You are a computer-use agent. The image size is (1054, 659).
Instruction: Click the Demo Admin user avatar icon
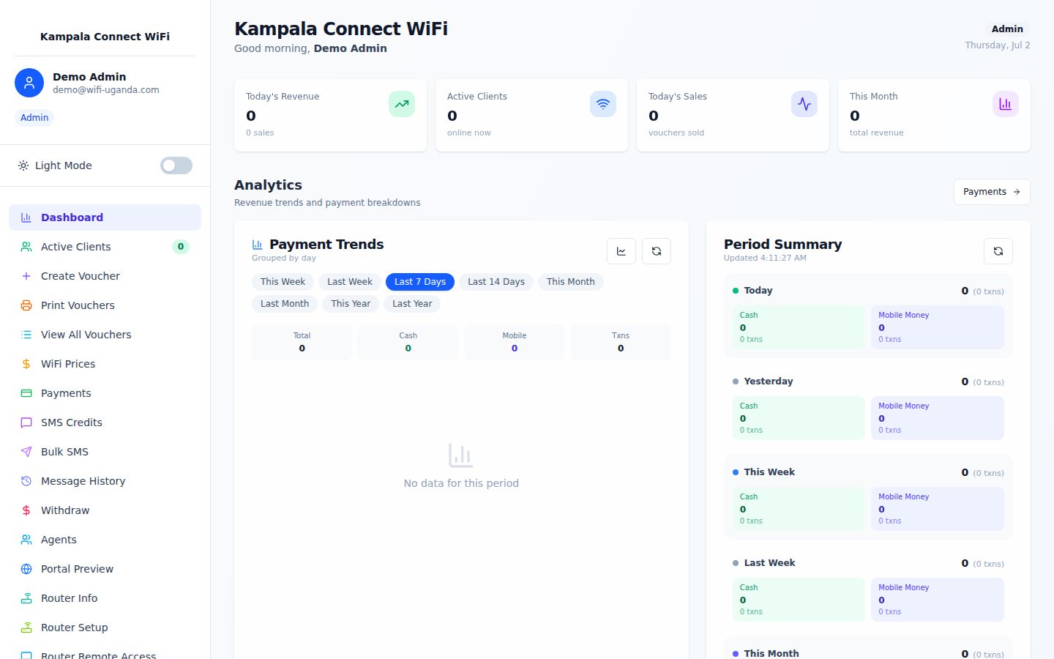point(29,83)
